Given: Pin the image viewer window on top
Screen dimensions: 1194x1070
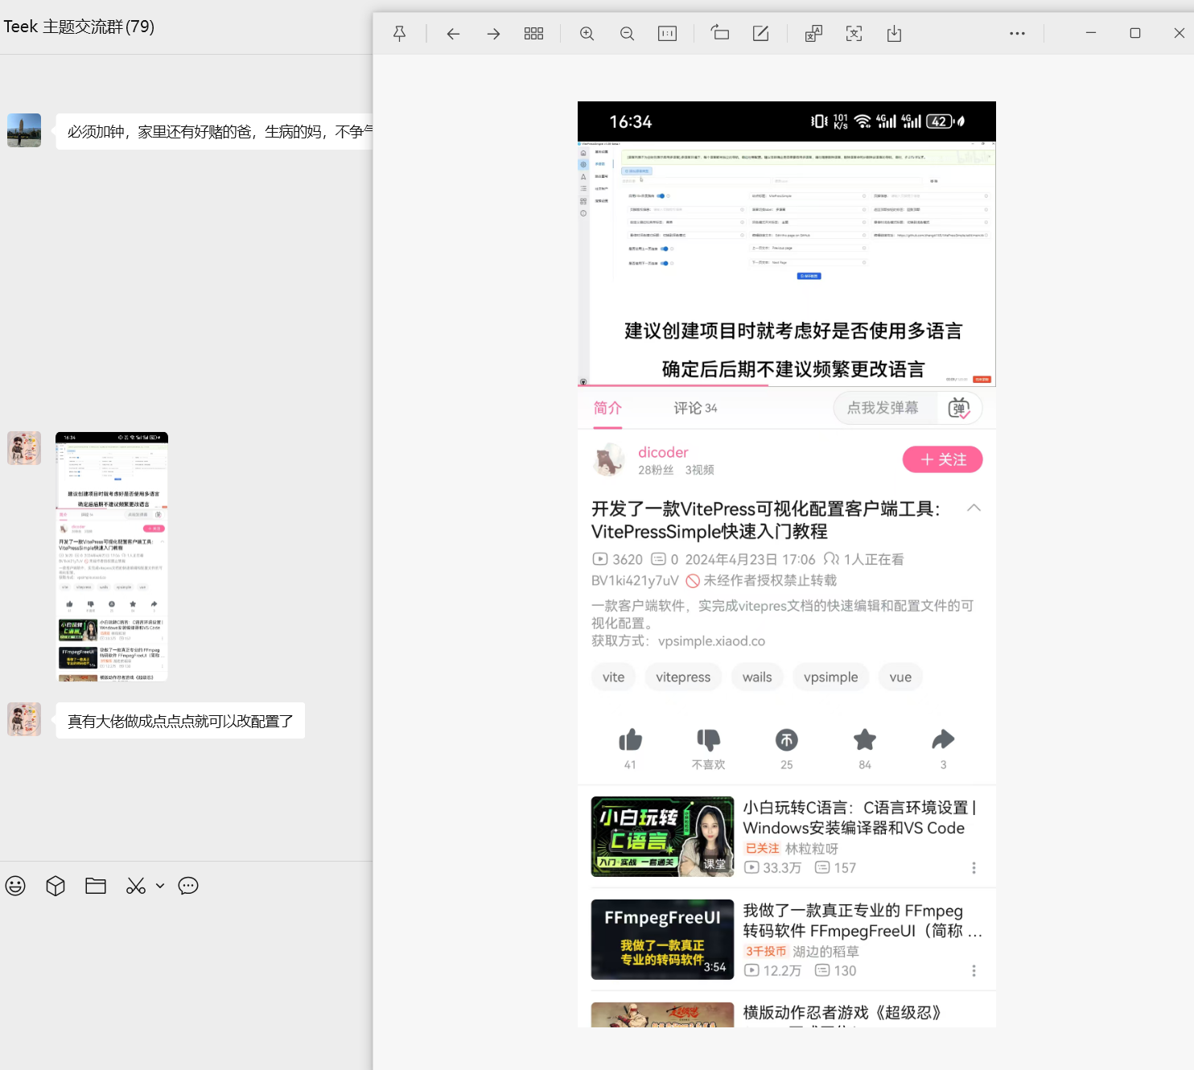Looking at the screenshot, I should tap(399, 33).
